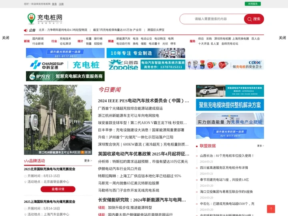288x216 pixels.
Task: Open article 广西首个光储超充放综合能源站建成投运
Action: 130,108
